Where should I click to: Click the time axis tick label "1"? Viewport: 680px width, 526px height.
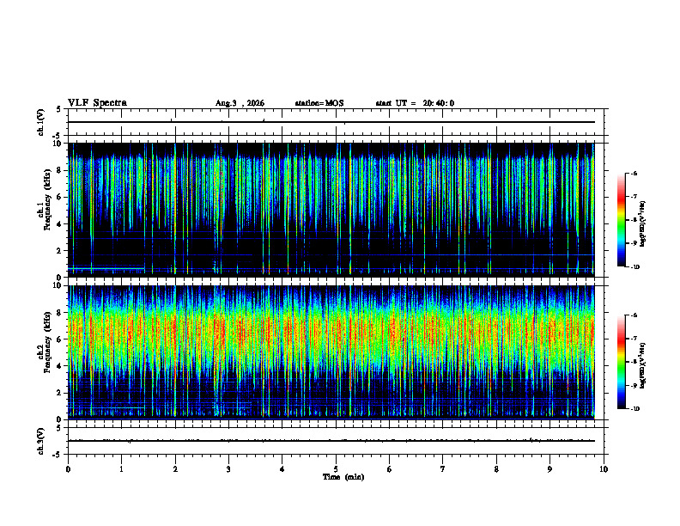click(x=121, y=469)
